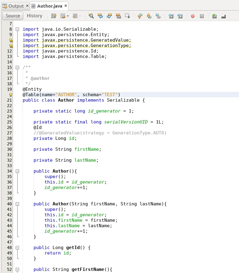Screen dimensions: 239x273
Task: Collapse two-argument Author constructor fold at line 40
Action: pyautogui.click(x=17, y=204)
